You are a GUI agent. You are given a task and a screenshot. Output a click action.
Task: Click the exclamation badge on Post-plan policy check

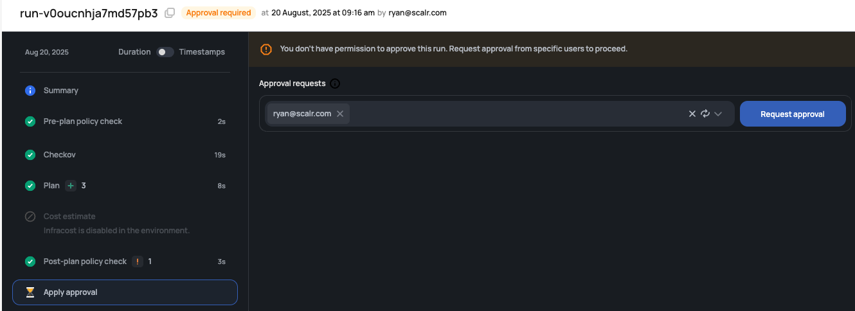point(138,262)
